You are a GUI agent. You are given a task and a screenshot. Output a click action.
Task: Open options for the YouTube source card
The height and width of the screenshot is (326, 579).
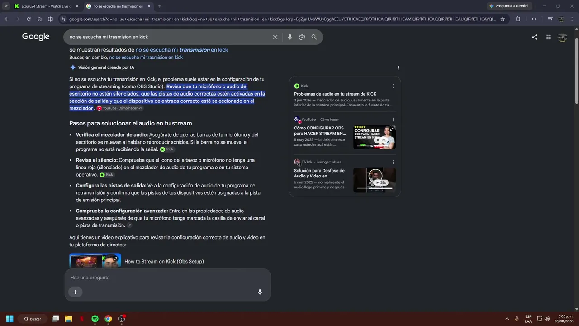(x=393, y=120)
